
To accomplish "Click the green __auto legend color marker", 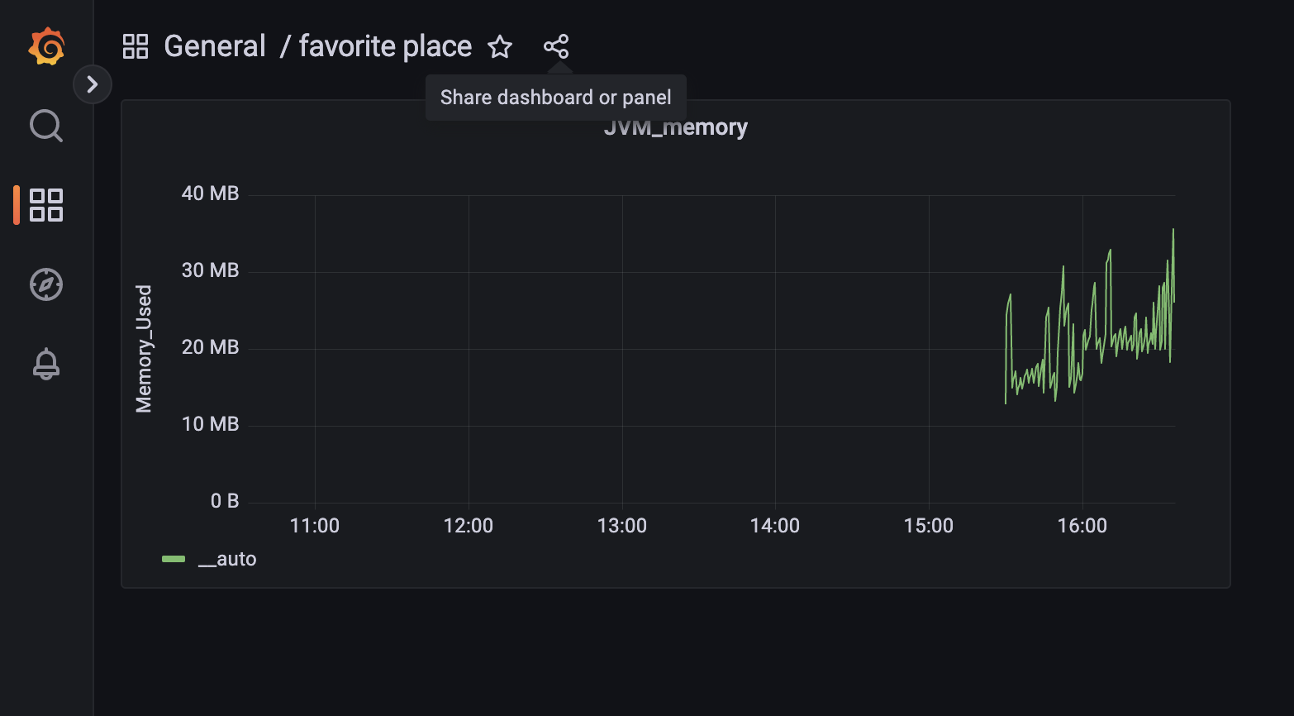I will 174,559.
